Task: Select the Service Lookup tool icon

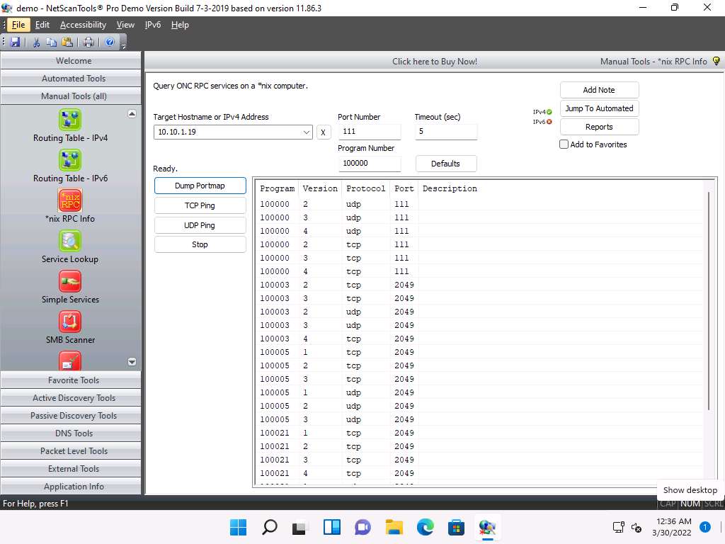Action: [x=70, y=242]
